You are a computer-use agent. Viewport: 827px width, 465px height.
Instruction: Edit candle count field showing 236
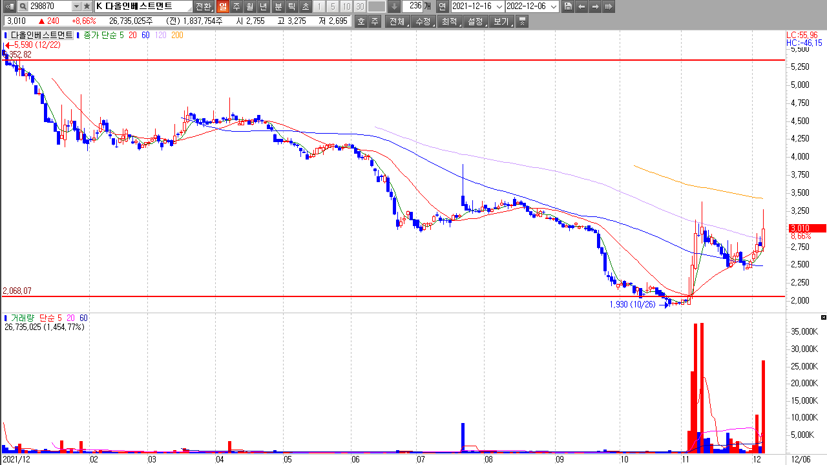click(x=412, y=6)
